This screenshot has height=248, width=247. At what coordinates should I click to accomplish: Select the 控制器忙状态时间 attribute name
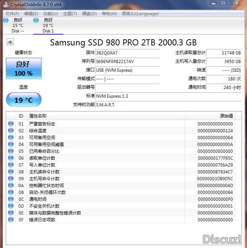tap(46, 186)
